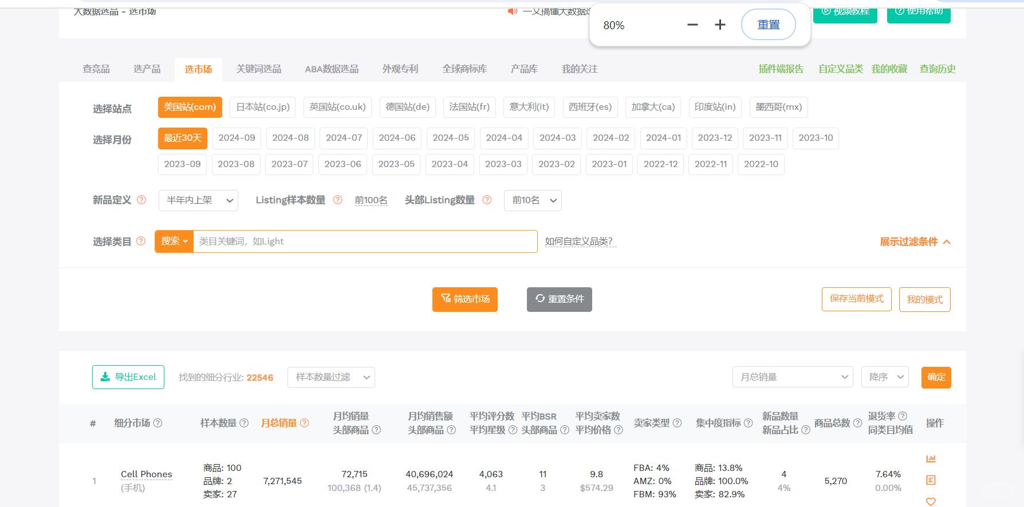Select the 墨西哥(mx) site

tap(779, 107)
